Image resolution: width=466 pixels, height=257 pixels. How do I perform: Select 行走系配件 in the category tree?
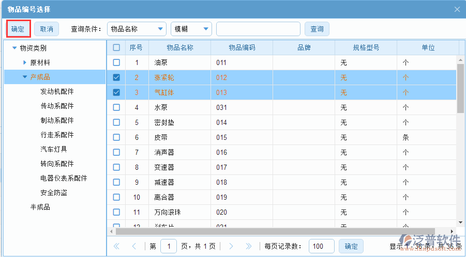[57, 135]
